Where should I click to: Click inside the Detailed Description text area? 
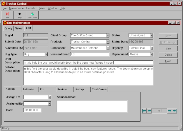[x=88, y=76]
